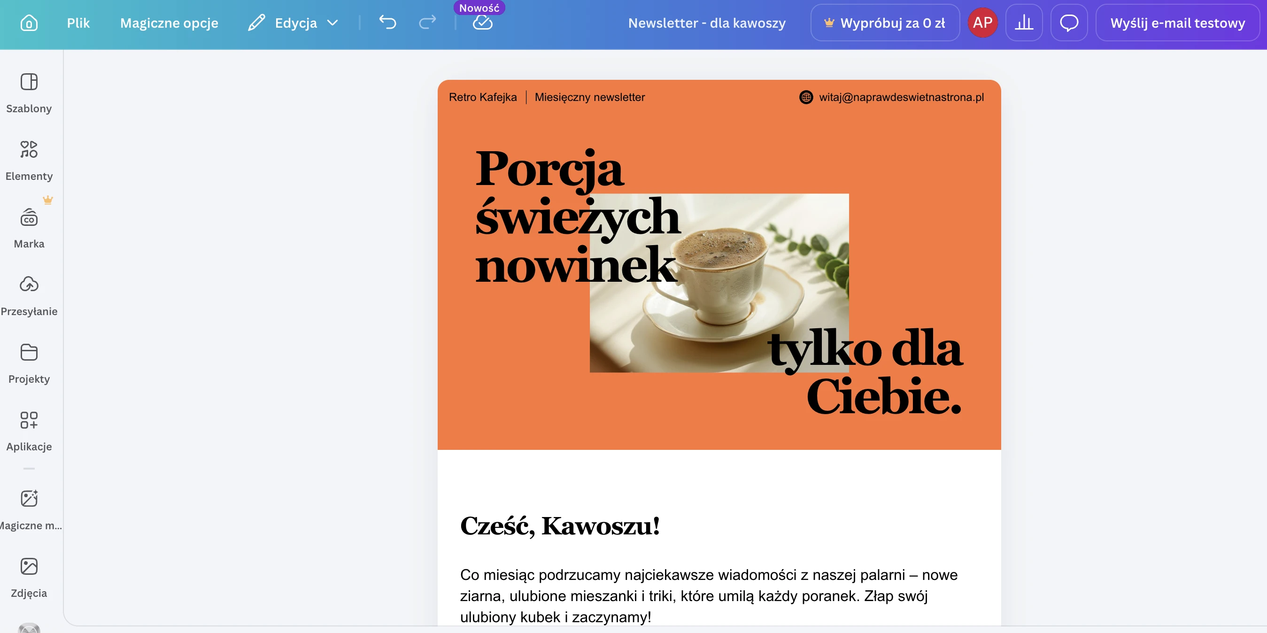Click the Nowość badge

click(x=479, y=8)
